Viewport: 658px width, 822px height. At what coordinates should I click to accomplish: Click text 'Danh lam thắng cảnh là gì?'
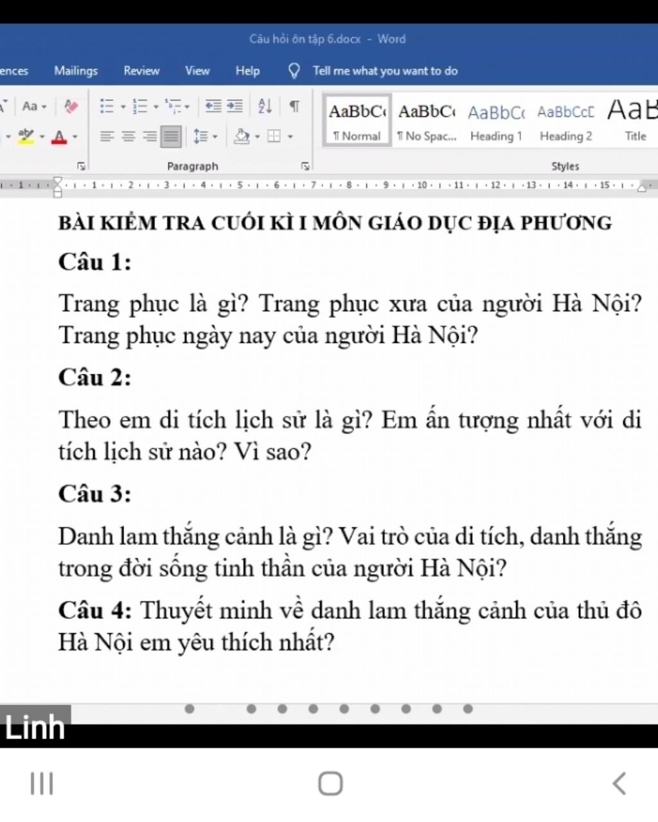tap(195, 536)
